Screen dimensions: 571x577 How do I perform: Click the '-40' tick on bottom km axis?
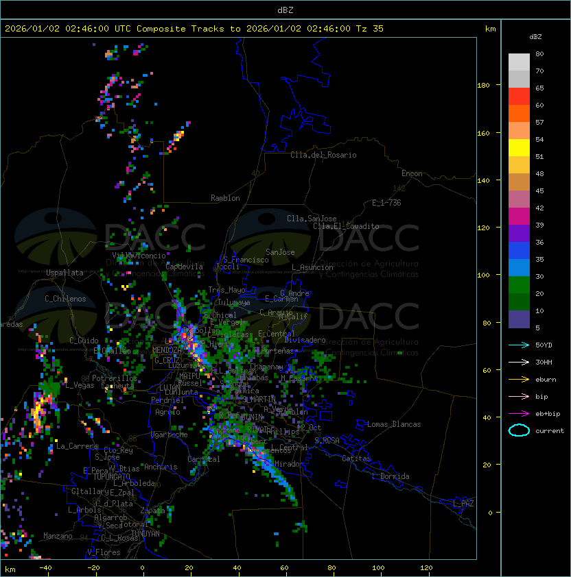tap(45, 568)
